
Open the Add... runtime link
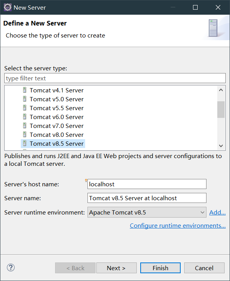pyautogui.click(x=217, y=212)
